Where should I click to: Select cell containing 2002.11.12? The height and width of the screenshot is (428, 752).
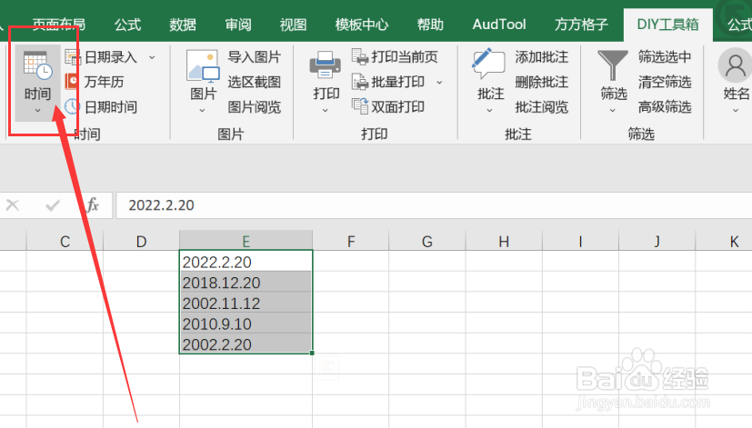[246, 303]
